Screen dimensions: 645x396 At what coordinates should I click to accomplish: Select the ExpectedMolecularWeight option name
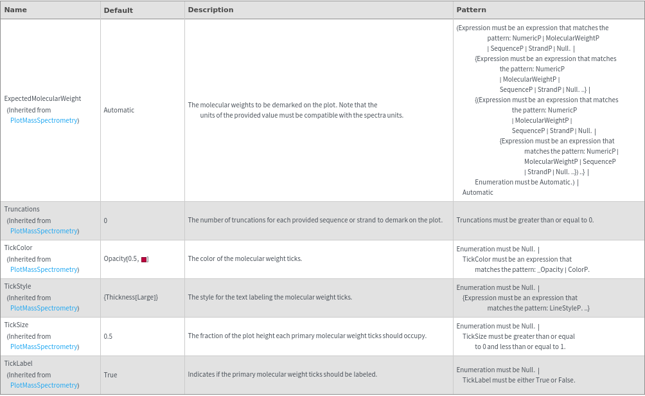[x=42, y=99]
